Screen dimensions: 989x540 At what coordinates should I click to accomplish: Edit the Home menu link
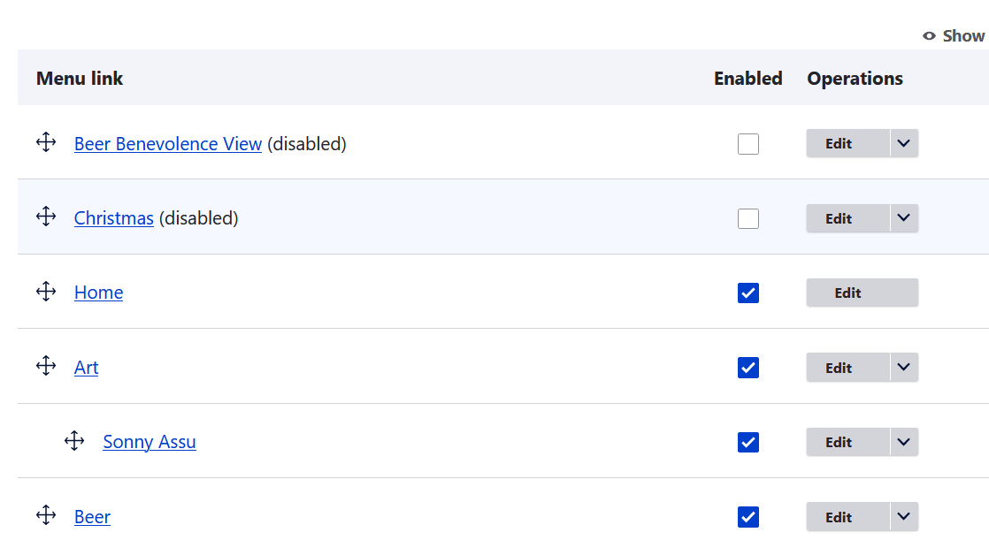(862, 293)
